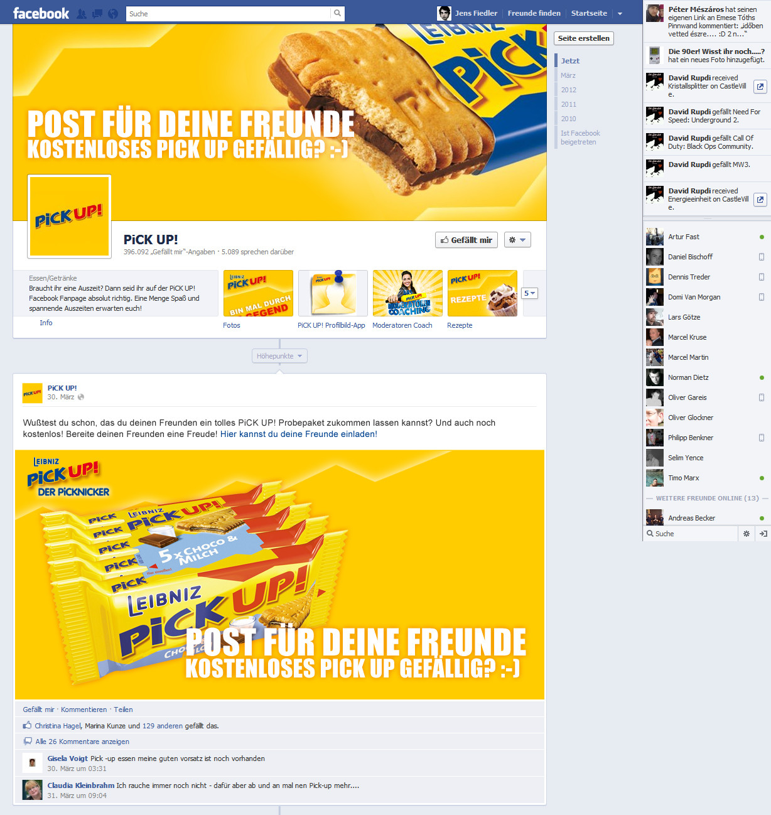Click the Seite erstellen button
Screen dimensions: 771x815
pos(584,38)
